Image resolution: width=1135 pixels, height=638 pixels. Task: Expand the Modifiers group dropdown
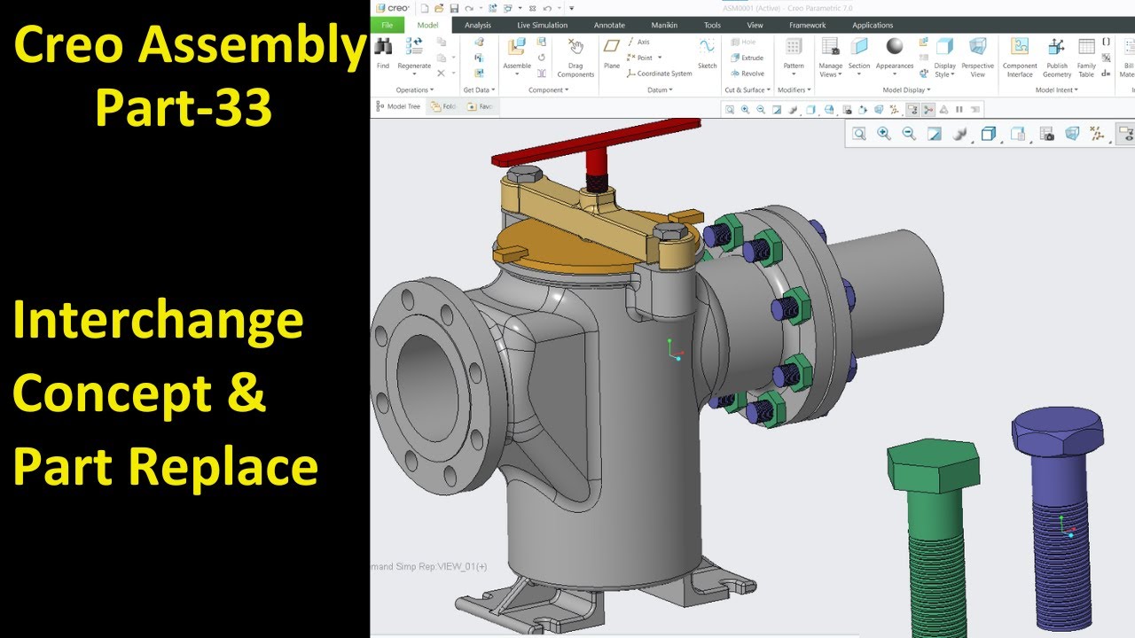pos(794,90)
